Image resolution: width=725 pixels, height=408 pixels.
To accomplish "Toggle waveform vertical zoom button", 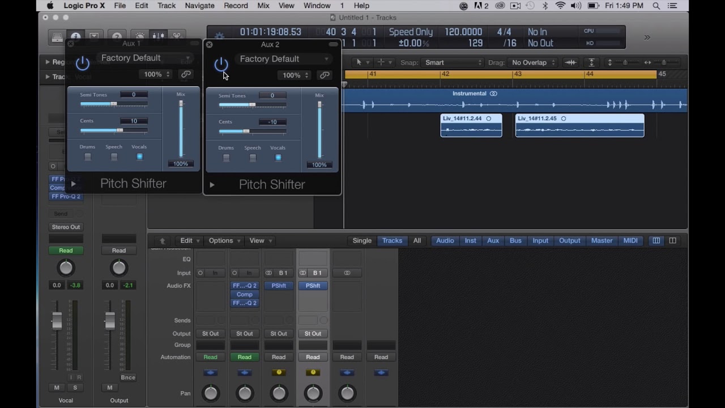I will point(570,62).
